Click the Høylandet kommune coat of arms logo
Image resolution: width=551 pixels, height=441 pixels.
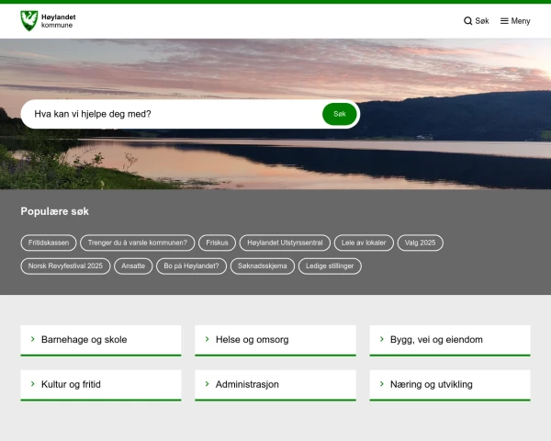(28, 21)
